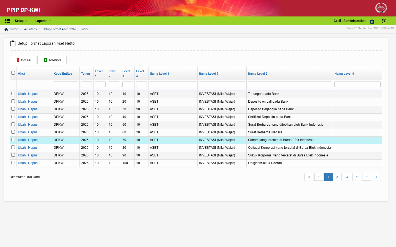Screen dimensions: 396x247
Task: Click the Tahun filter field
Action: (86, 84)
